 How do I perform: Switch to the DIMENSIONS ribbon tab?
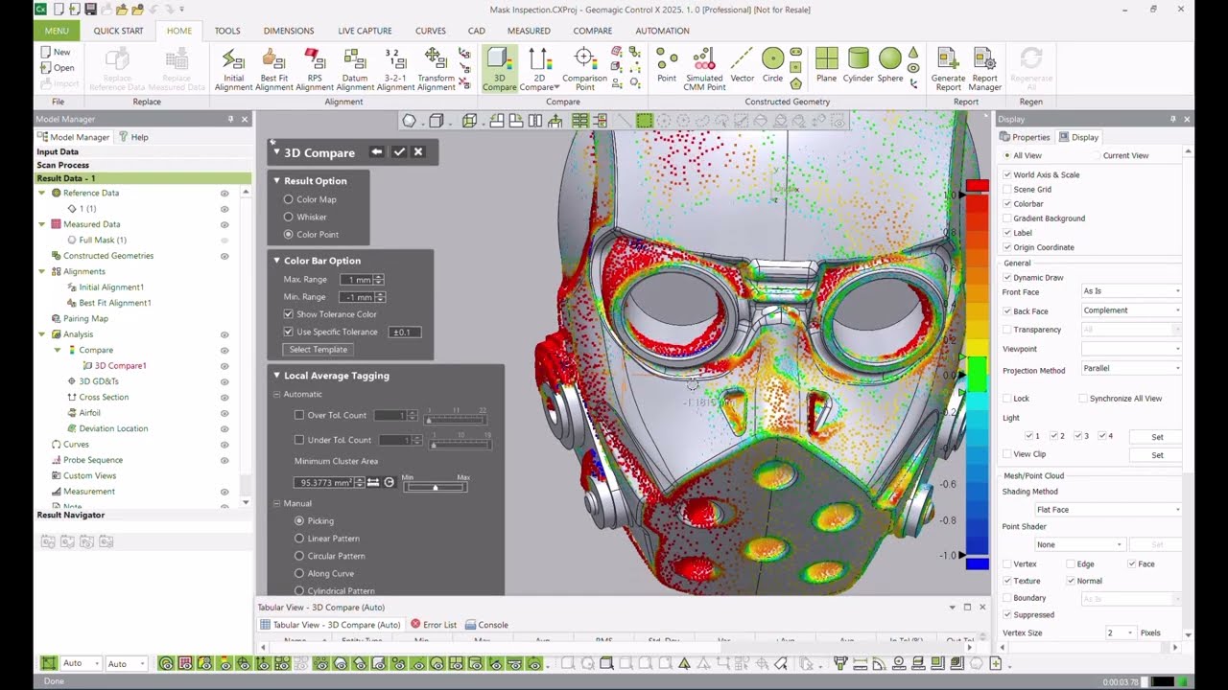tap(289, 31)
